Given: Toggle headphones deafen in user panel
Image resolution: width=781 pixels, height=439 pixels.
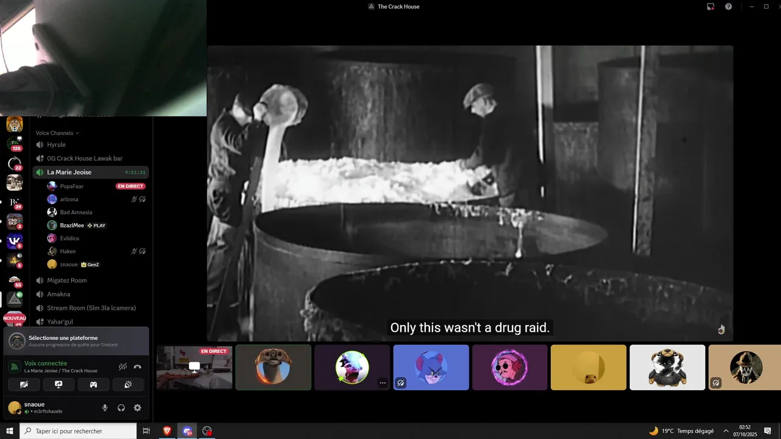Looking at the screenshot, I should [121, 408].
